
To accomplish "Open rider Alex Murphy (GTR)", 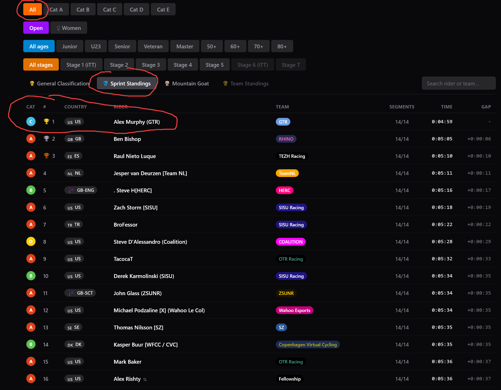I will click(137, 122).
